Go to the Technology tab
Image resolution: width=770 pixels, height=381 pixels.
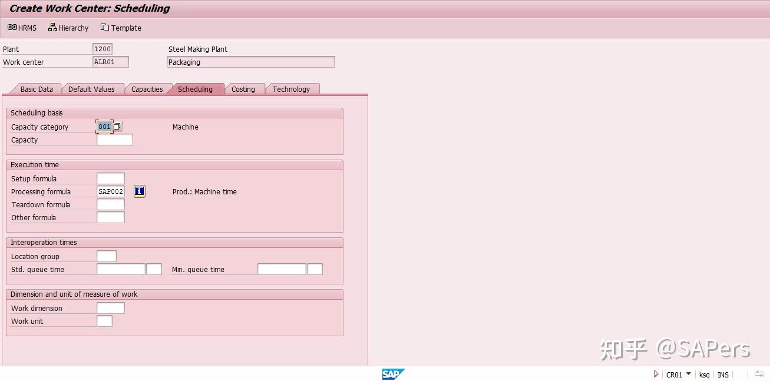coord(291,89)
